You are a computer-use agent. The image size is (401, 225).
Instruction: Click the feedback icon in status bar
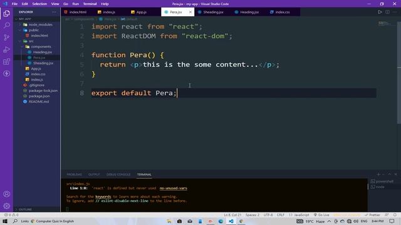click(x=387, y=215)
